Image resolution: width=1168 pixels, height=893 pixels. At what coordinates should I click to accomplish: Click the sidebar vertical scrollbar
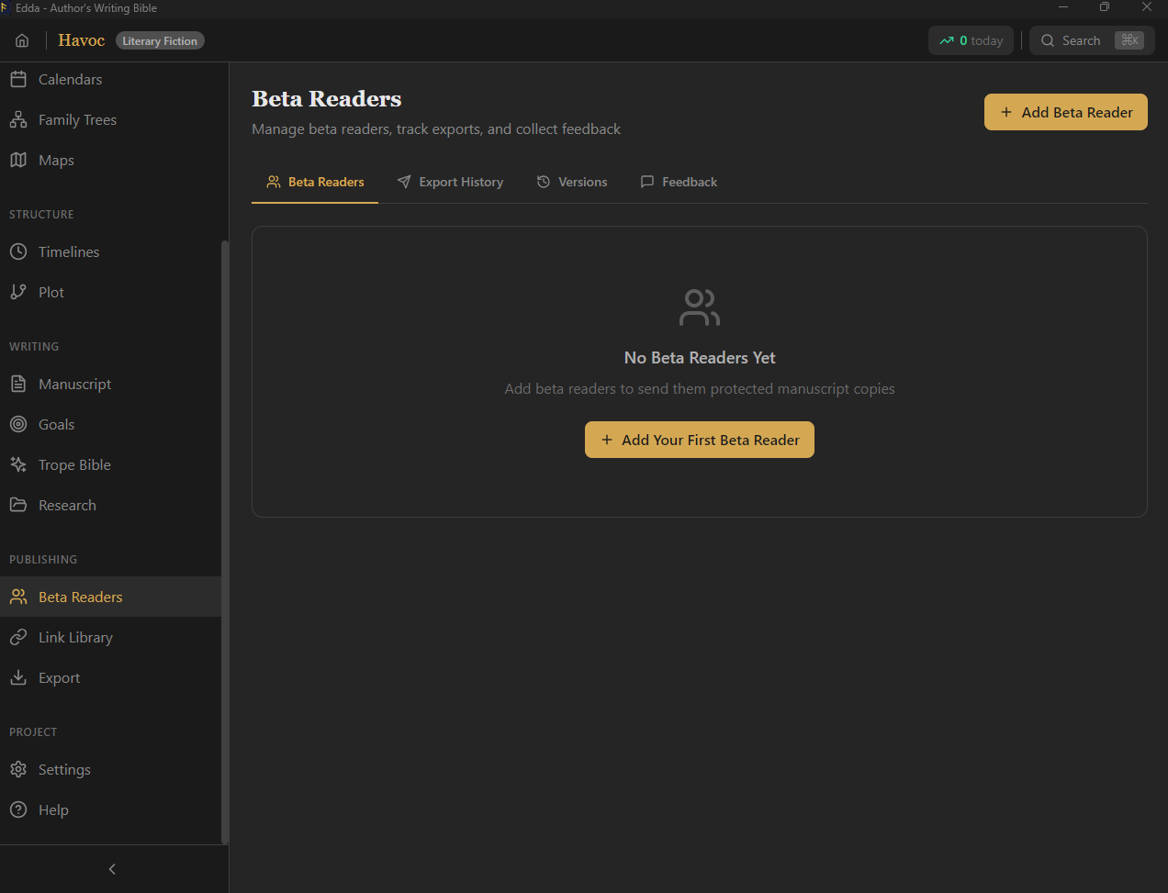[225, 541]
